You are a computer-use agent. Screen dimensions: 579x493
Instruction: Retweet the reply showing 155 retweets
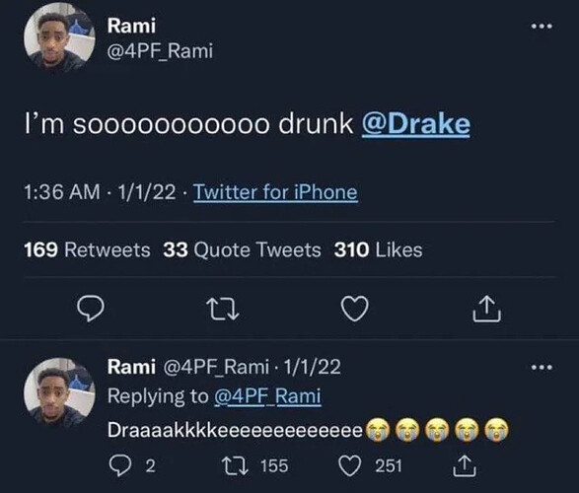(254, 465)
